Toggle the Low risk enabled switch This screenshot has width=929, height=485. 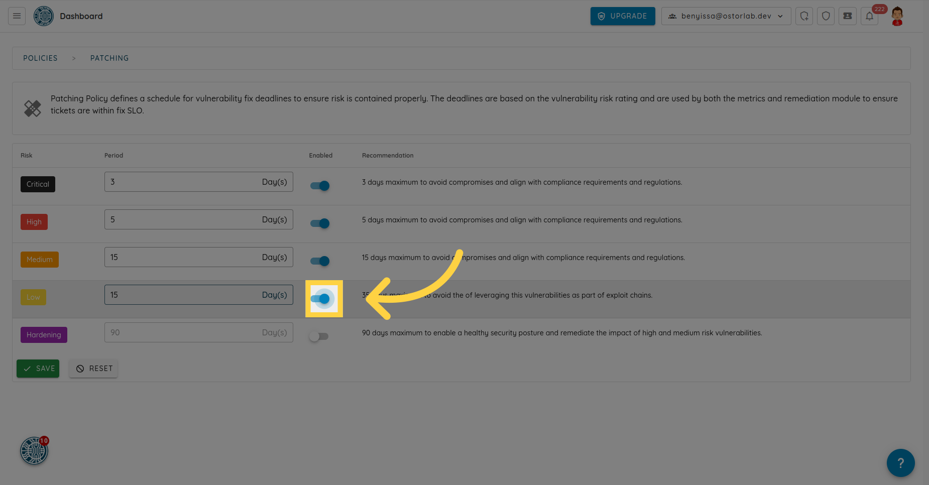(320, 299)
